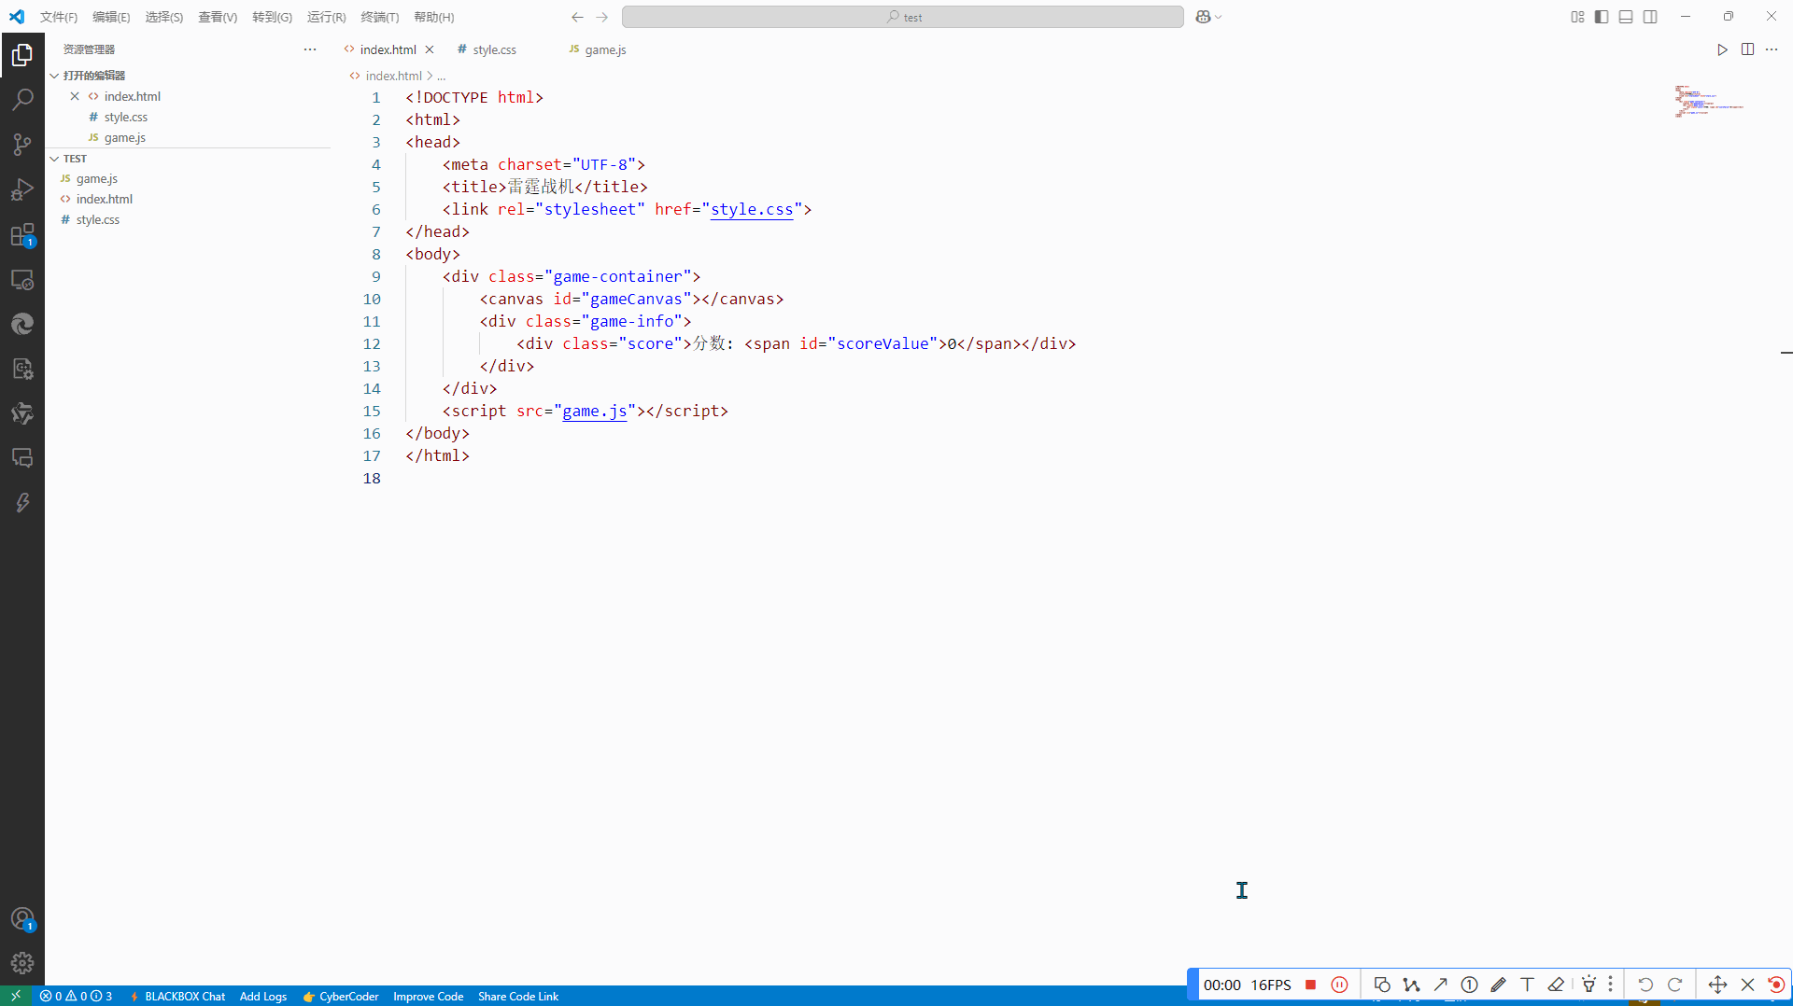This screenshot has width=1793, height=1006.
Task: Click the code minimap preview
Action: 1708,101
